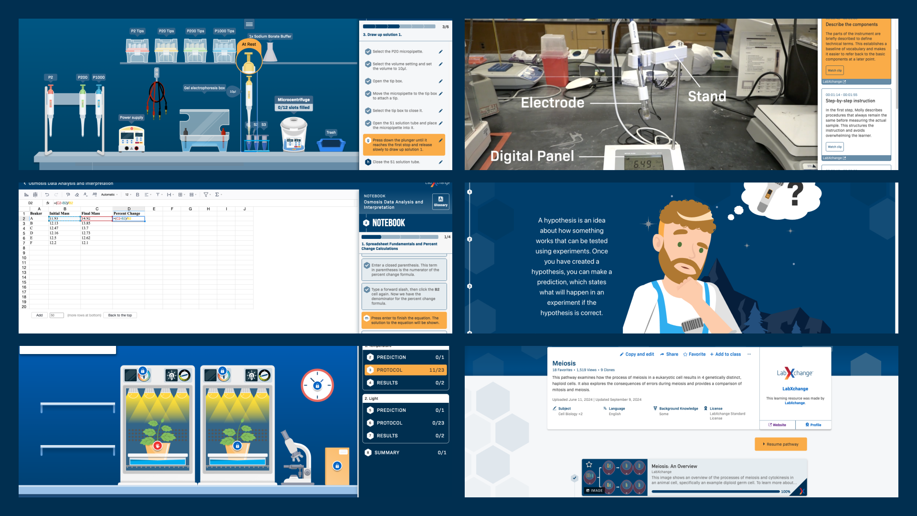
Task: Open the Glossary in Notebook panel
Action: (x=440, y=201)
